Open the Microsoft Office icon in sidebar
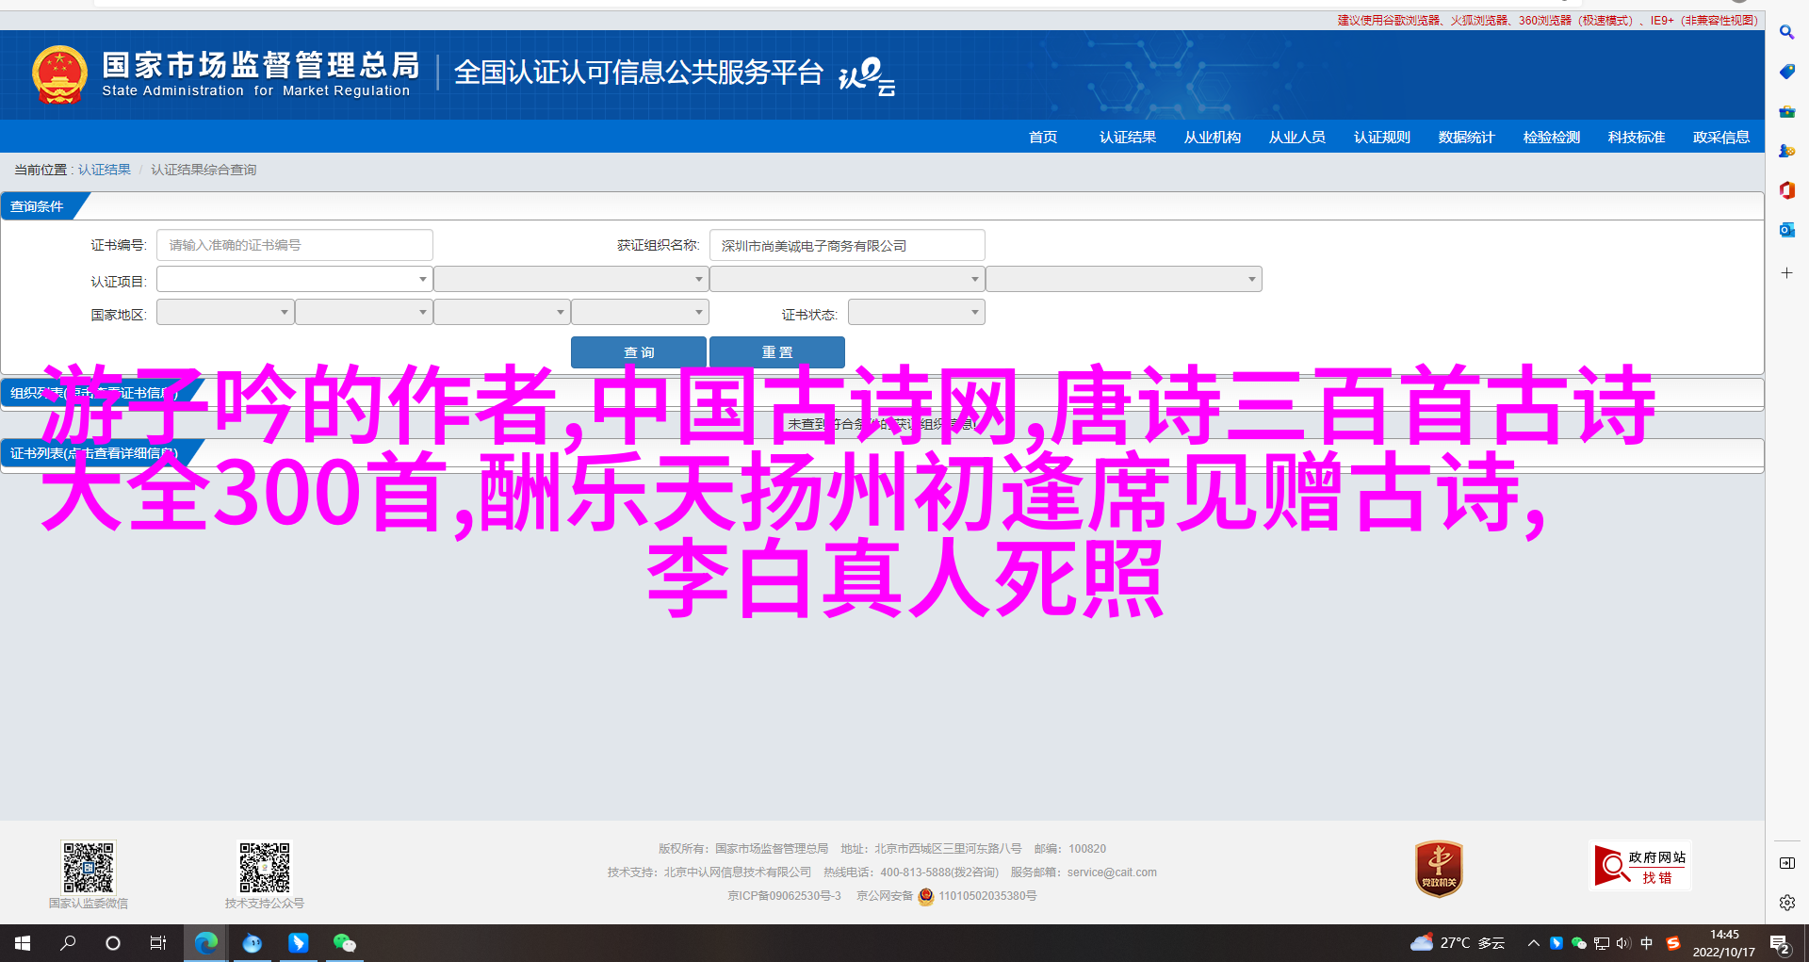 pos(1786,190)
